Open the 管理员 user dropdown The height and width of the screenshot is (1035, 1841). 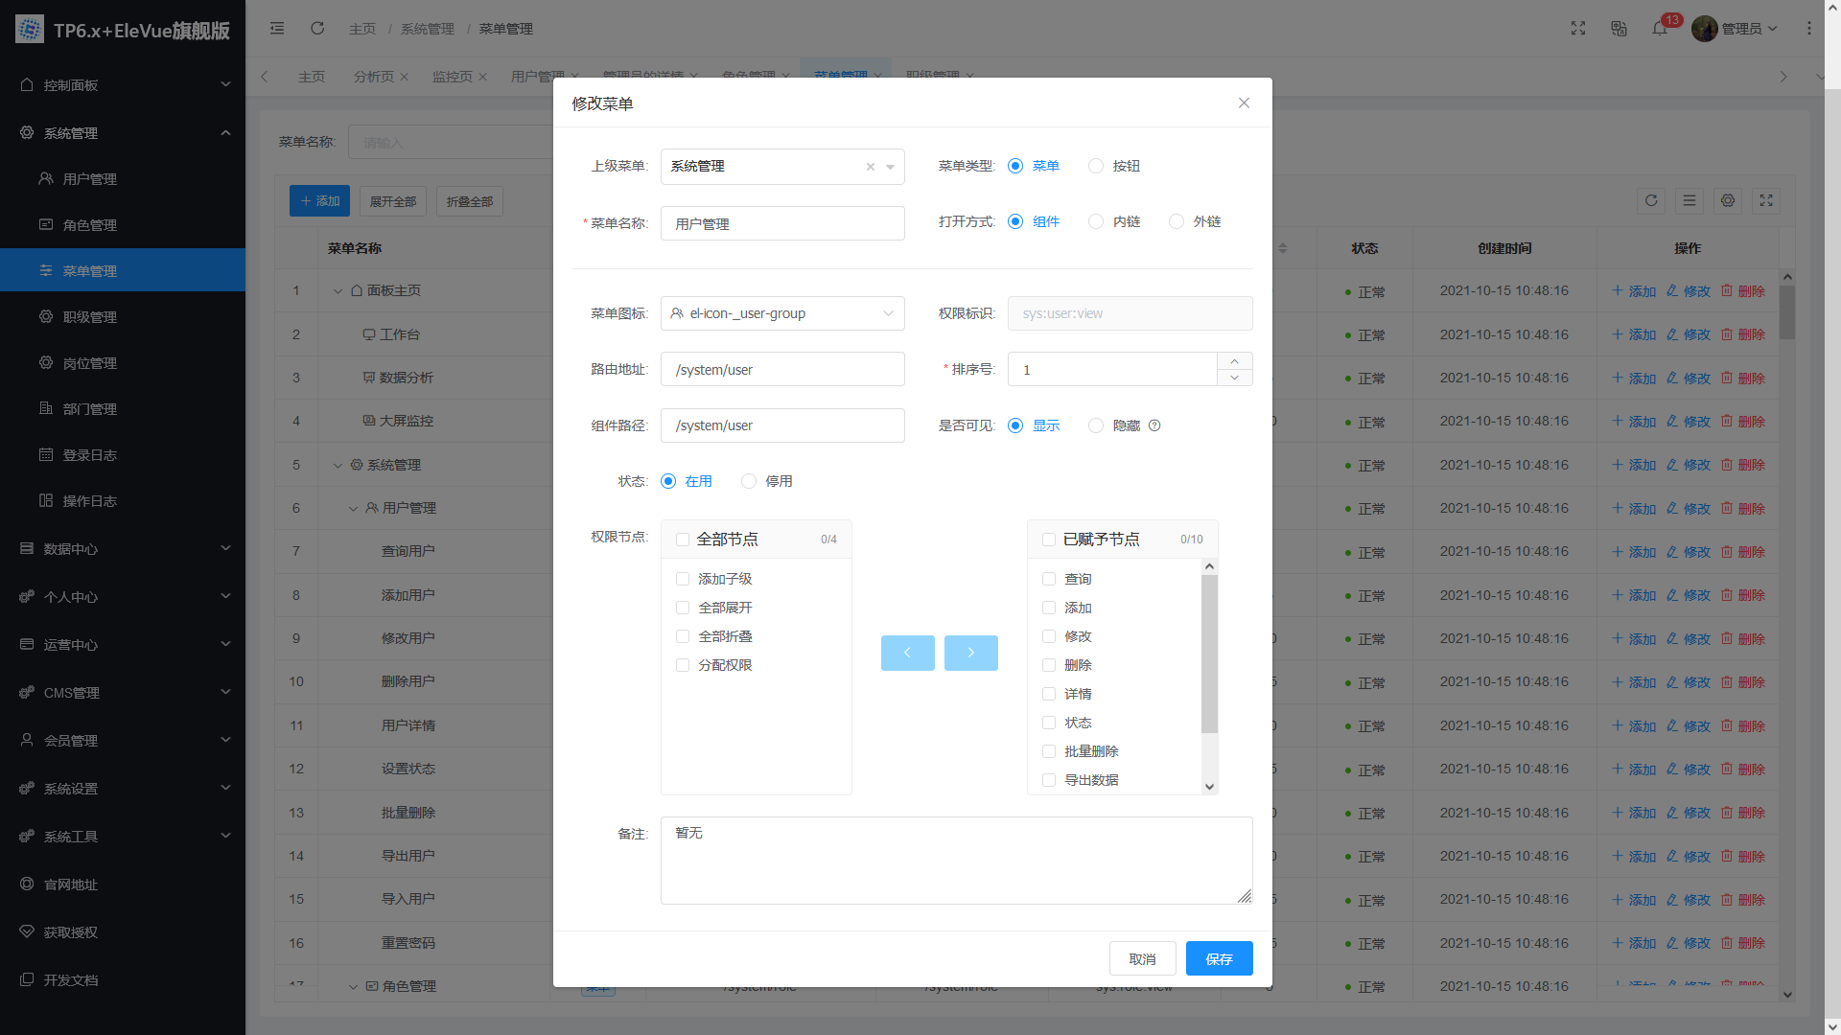click(1736, 29)
